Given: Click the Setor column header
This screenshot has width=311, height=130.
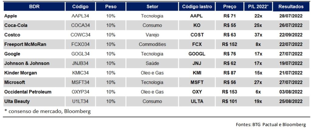Looking at the screenshot, I should pyautogui.click(x=152, y=6).
